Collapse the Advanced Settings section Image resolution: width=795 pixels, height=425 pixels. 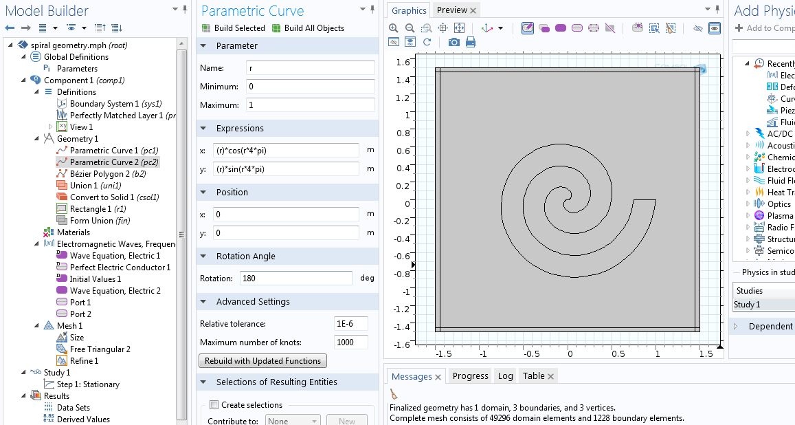[x=205, y=302]
